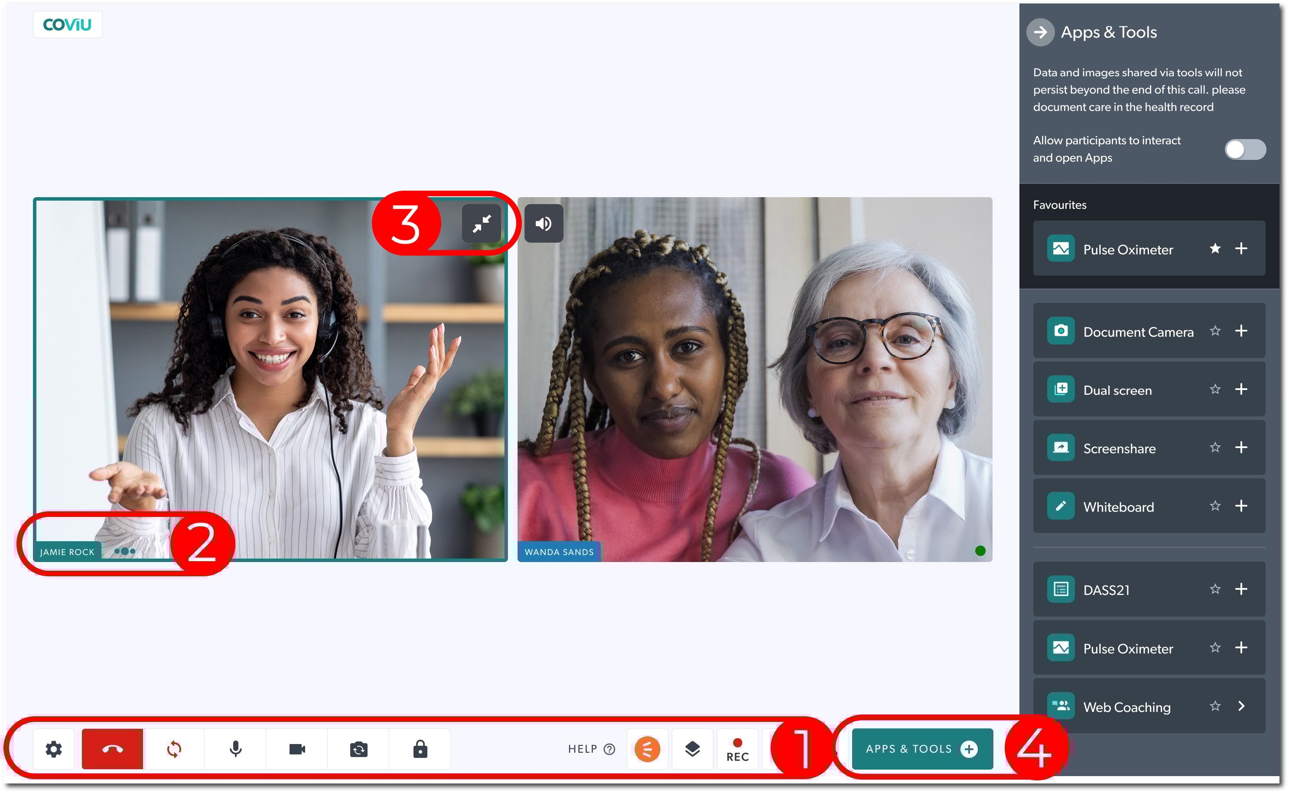Image resolution: width=1289 pixels, height=793 pixels.
Task: Turn off the video camera icon
Action: pyautogui.click(x=297, y=749)
